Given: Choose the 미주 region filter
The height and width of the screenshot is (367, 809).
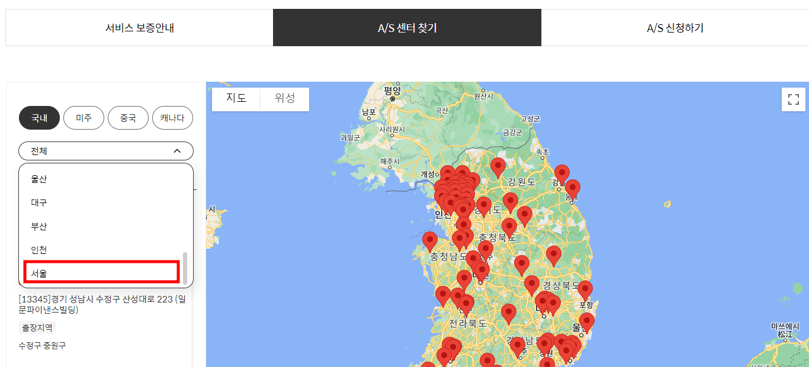Looking at the screenshot, I should tap(84, 118).
